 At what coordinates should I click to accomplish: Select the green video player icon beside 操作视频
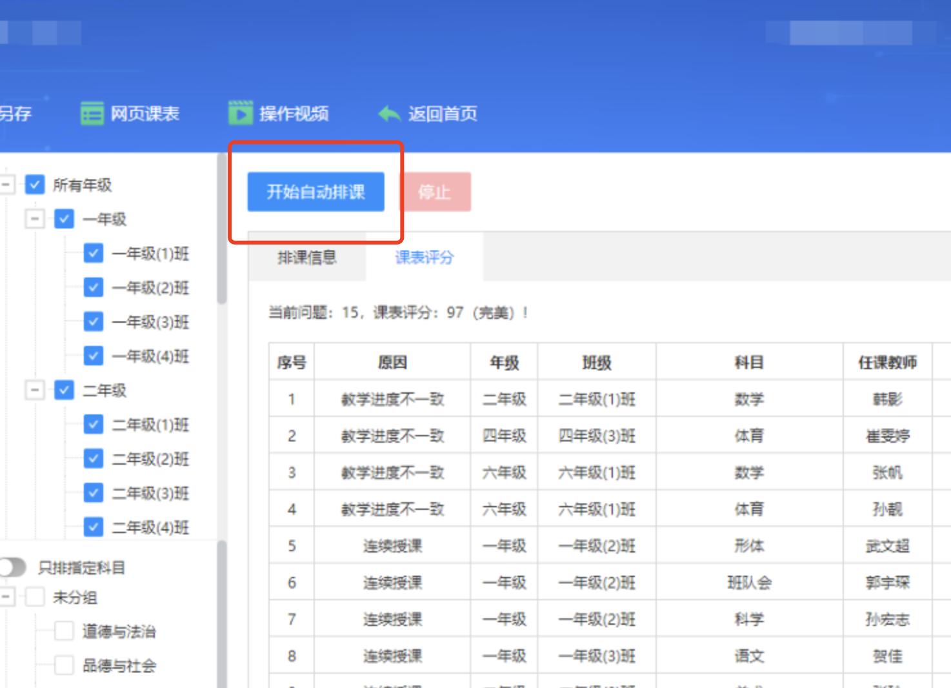pos(240,114)
